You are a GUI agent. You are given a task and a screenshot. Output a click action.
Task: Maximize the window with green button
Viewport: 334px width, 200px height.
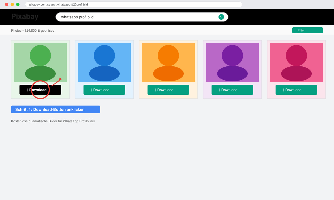18,4
